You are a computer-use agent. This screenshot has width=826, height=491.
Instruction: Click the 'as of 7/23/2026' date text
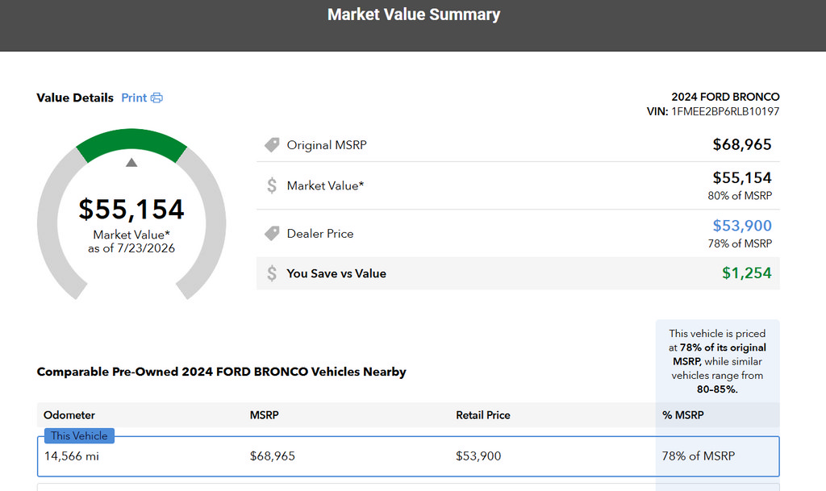pyautogui.click(x=131, y=248)
